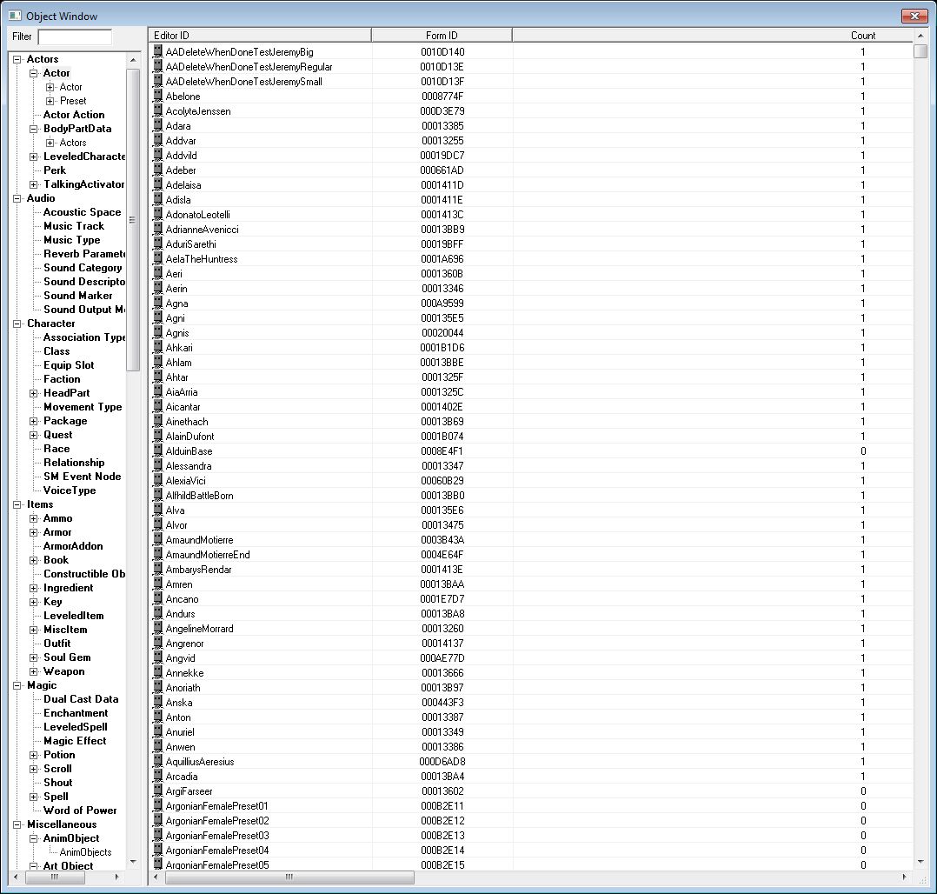Expand the Weapon node

click(x=34, y=671)
